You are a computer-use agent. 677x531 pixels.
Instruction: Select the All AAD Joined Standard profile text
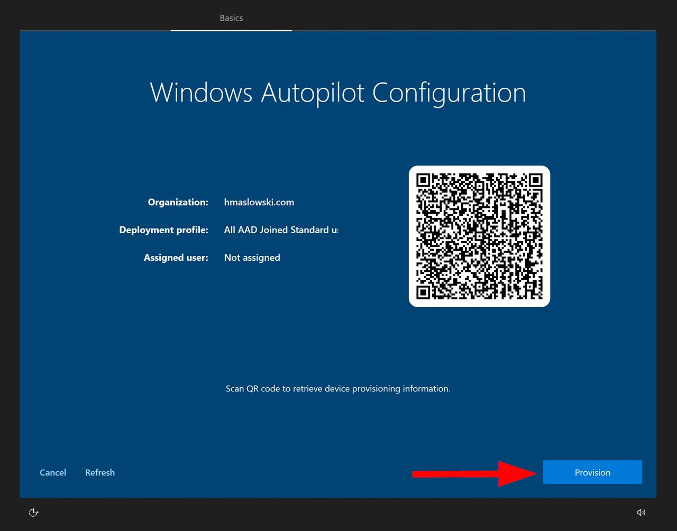tap(280, 230)
